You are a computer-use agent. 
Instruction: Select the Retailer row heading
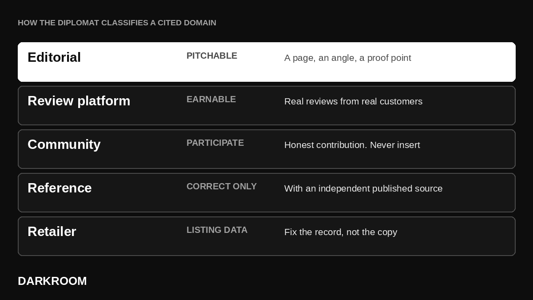tap(52, 232)
